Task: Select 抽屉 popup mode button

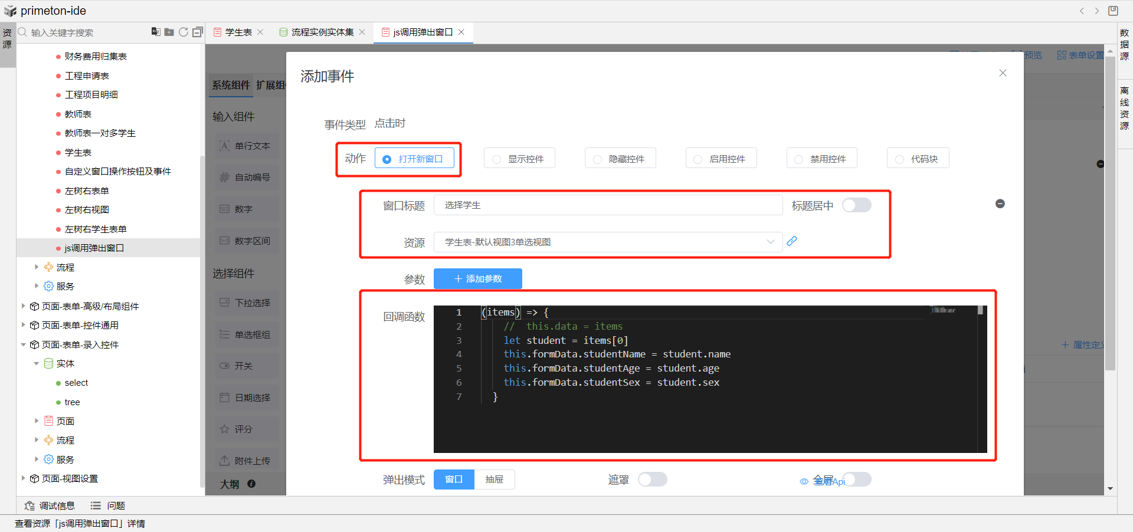Action: [495, 480]
